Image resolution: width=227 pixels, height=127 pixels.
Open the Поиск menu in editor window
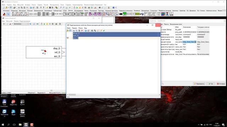[x=81, y=28]
